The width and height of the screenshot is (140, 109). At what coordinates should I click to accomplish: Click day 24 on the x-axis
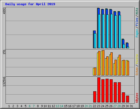[103, 106]
